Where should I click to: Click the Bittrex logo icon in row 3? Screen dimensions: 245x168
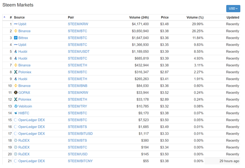point(16,38)
